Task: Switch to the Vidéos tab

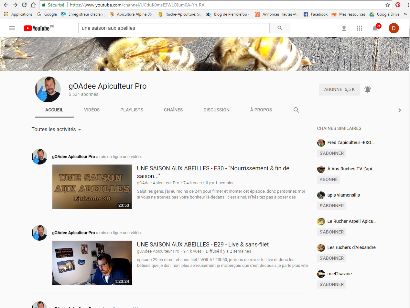Action: (92, 110)
